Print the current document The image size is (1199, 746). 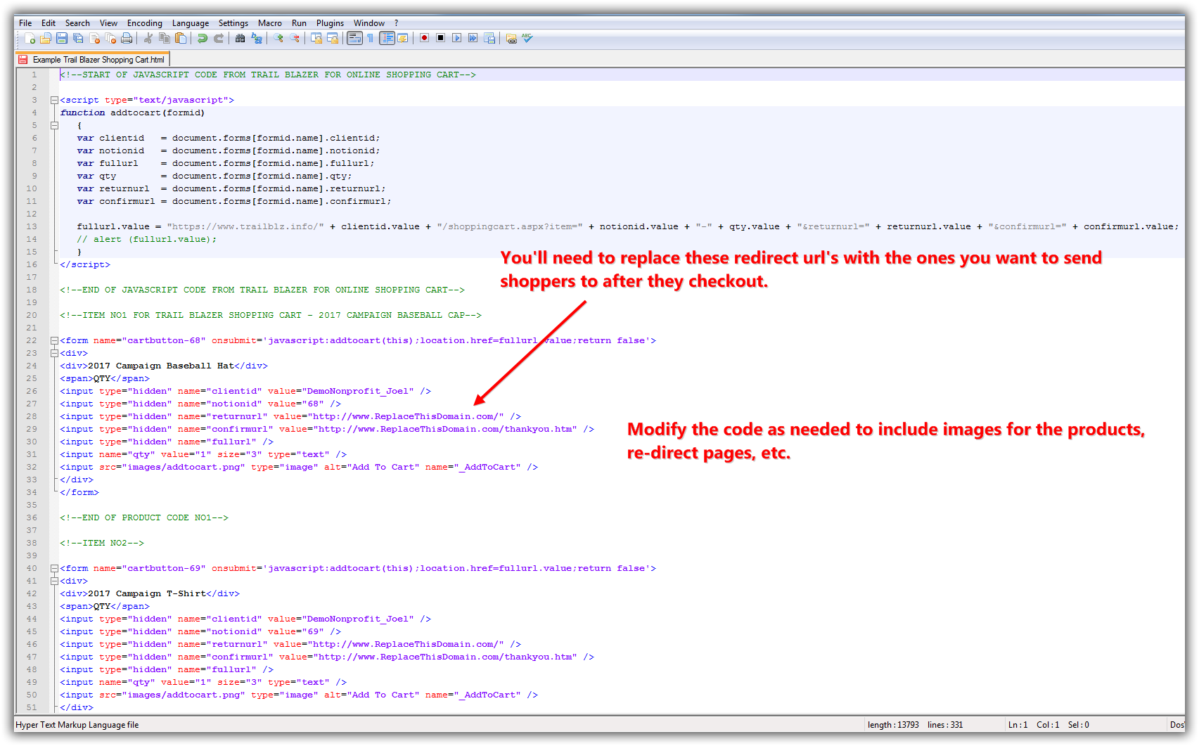pos(126,39)
